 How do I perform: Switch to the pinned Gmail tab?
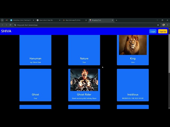(7, 20)
